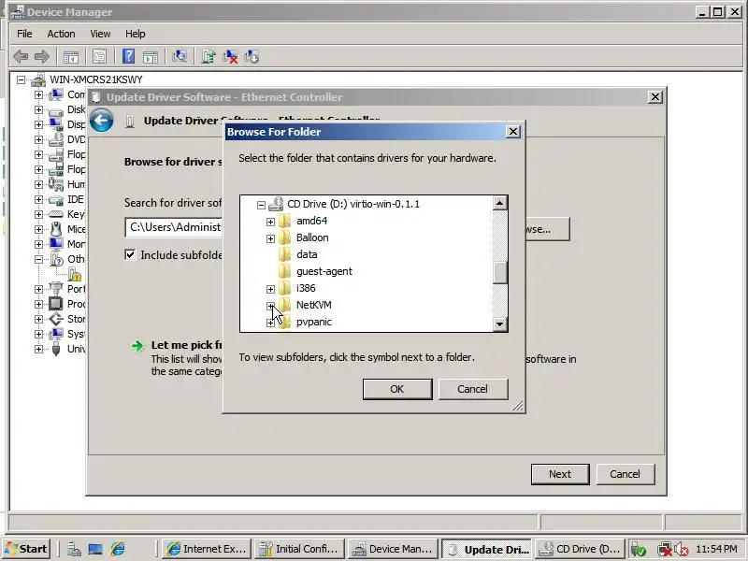Toggle the Show/Hide Action Pane icon
The image size is (748, 561).
point(151,57)
